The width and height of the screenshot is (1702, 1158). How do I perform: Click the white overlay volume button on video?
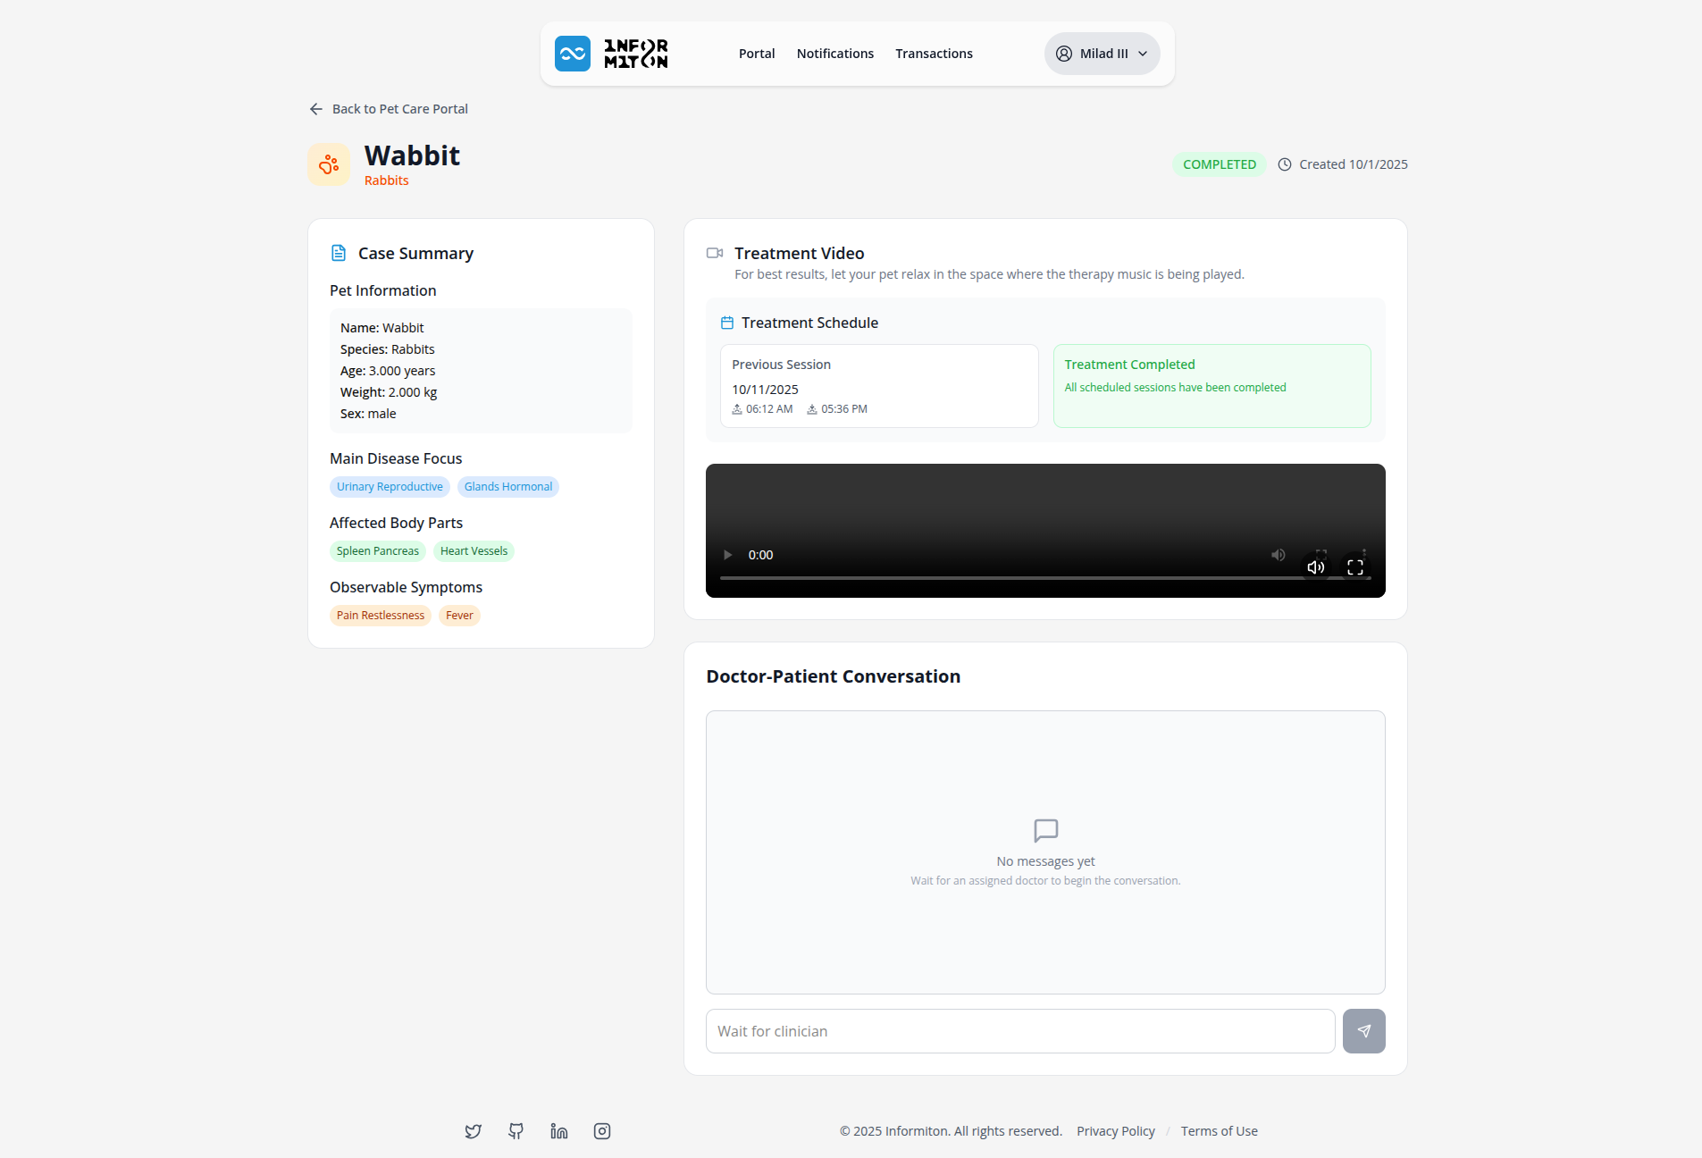(x=1316, y=567)
